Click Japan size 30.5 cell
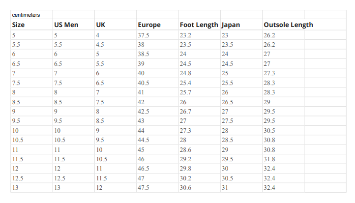The height and width of the screenshot is (203, 355). pyautogui.click(x=241, y=178)
